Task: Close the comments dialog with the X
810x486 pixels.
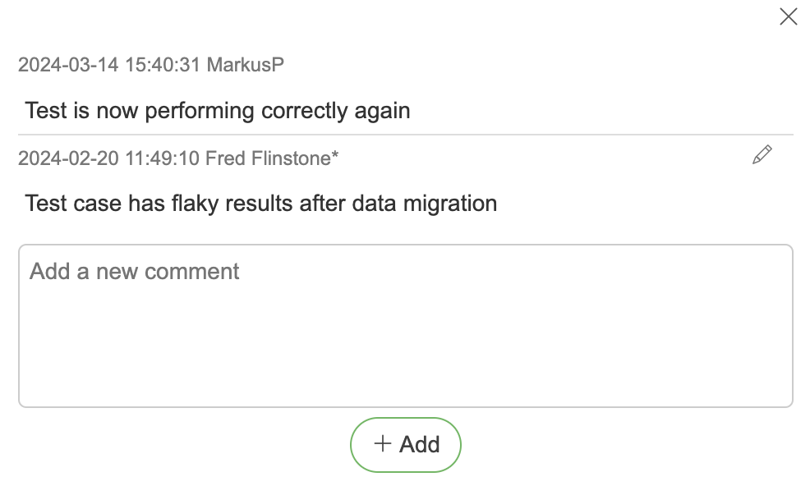Action: (788, 17)
